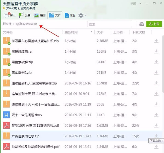The height and width of the screenshot is (153, 164).
Task: Click the archive icon of 黑搜终结篇.rar
Action: coord(7,52)
